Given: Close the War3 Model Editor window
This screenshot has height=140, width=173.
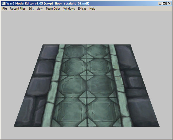Looking at the screenshot, I should click(169, 3).
